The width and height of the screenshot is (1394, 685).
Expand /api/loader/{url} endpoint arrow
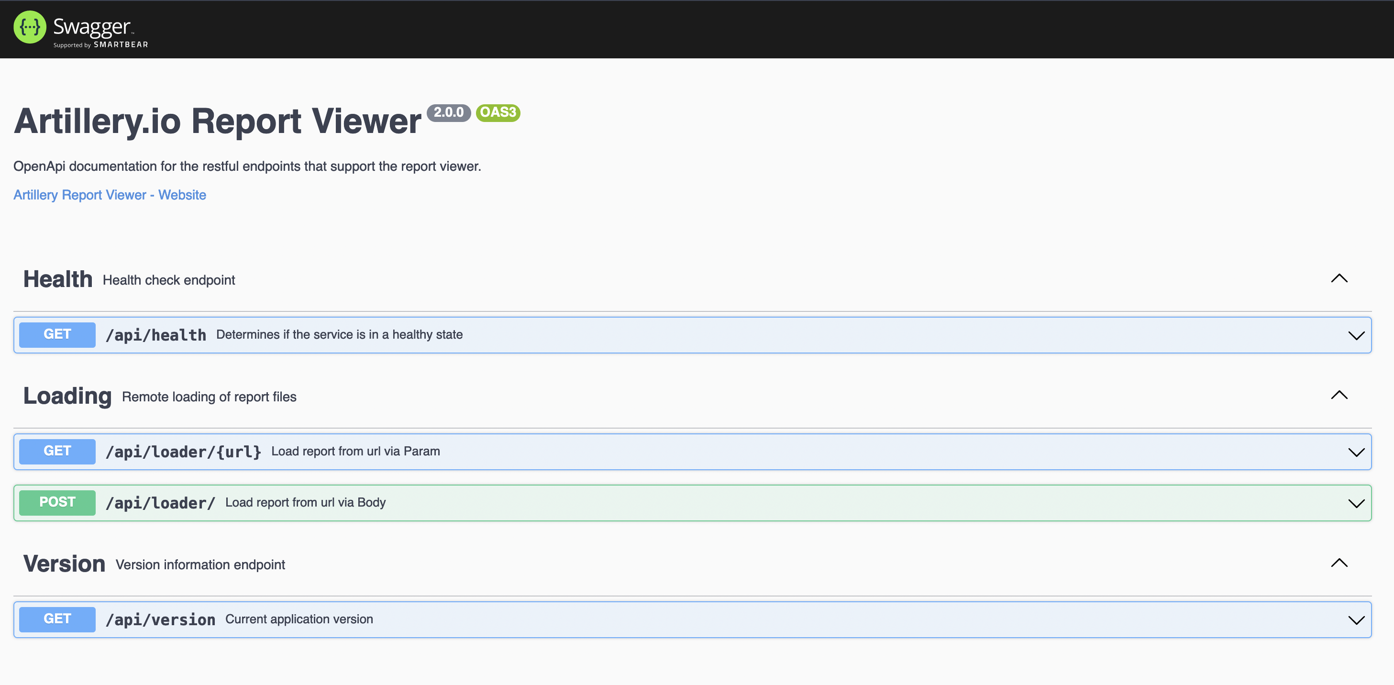[1356, 453]
